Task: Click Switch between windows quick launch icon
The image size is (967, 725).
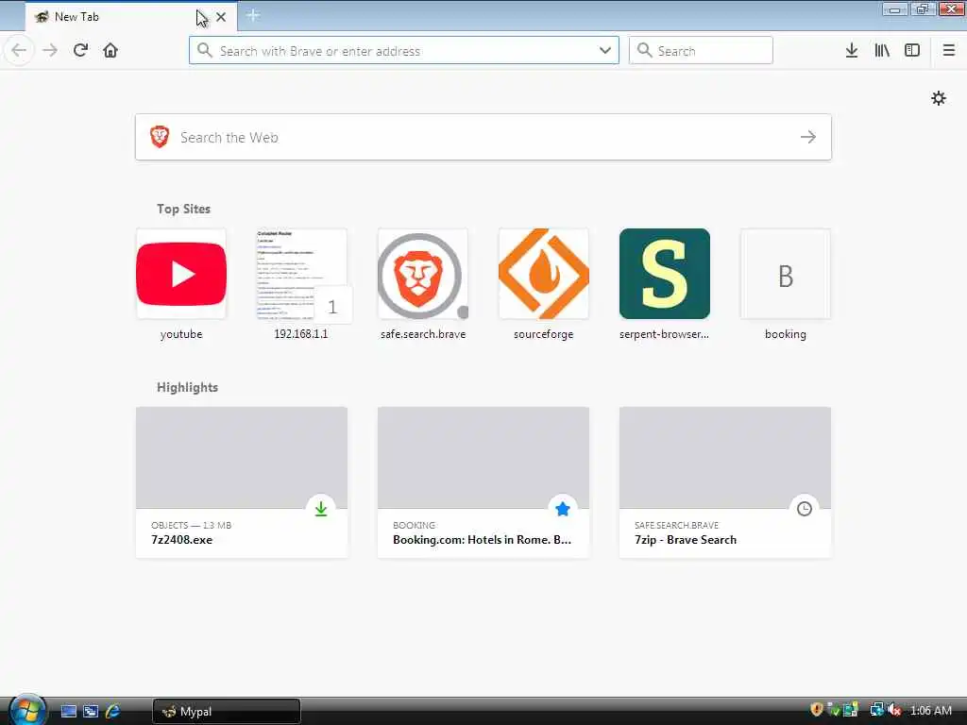Action: tap(91, 712)
